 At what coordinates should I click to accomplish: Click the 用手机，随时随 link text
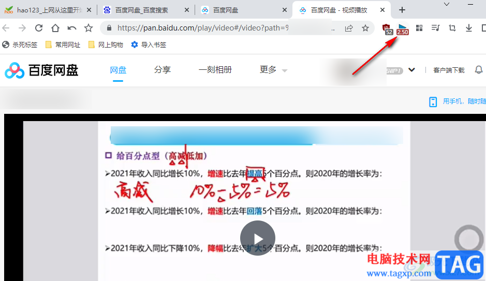(x=464, y=101)
